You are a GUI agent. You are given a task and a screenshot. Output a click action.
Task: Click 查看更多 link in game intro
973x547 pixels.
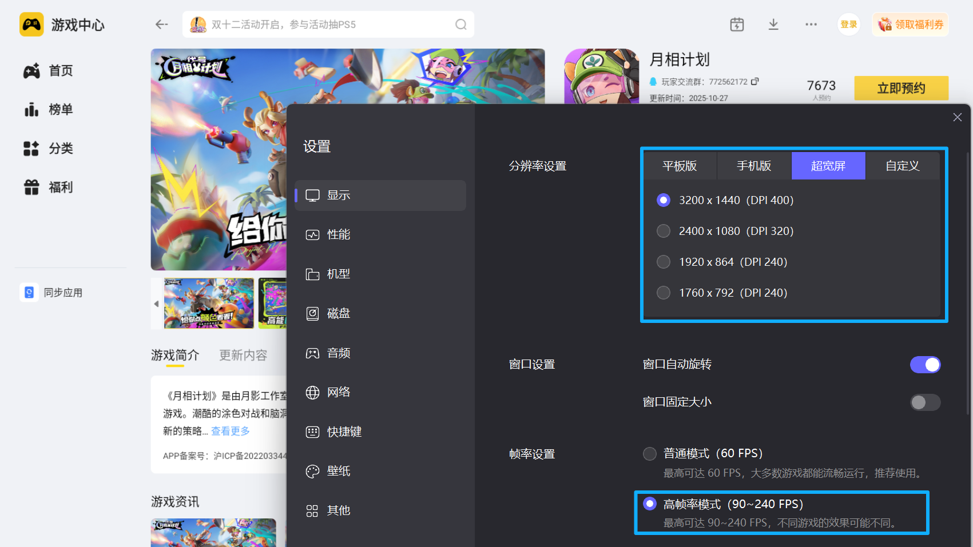[231, 431]
